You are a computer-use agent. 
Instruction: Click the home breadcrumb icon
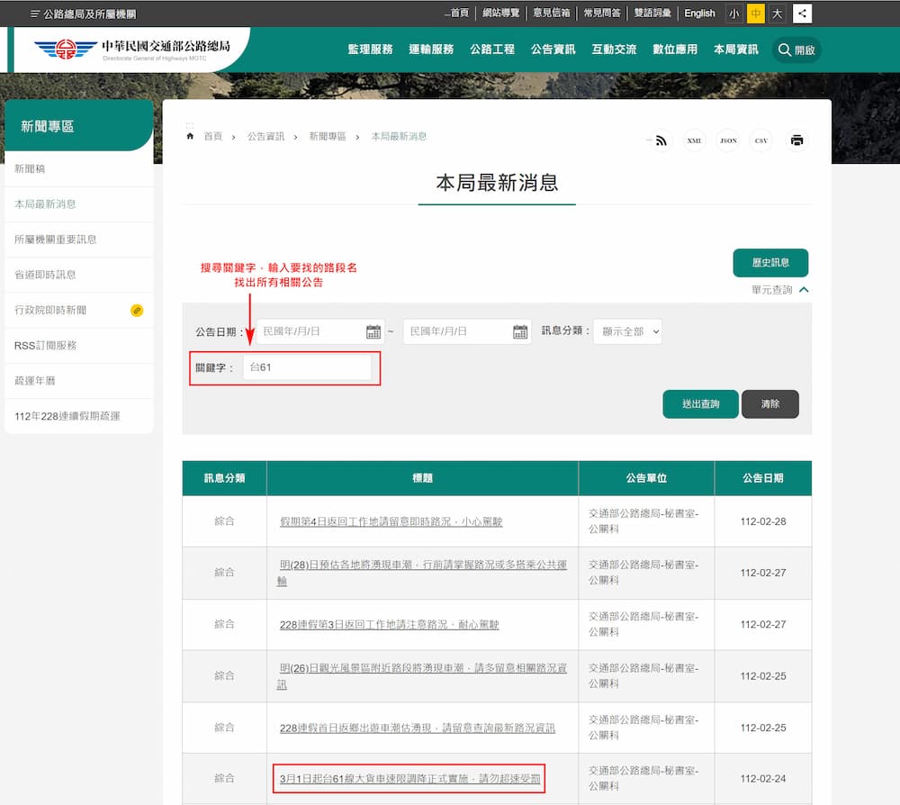(x=190, y=137)
